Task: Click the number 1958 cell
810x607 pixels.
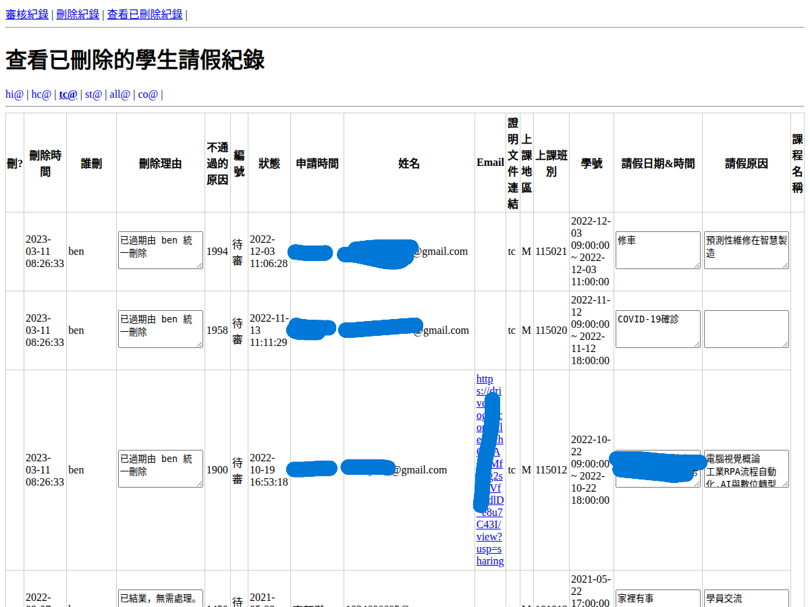Action: 217,330
